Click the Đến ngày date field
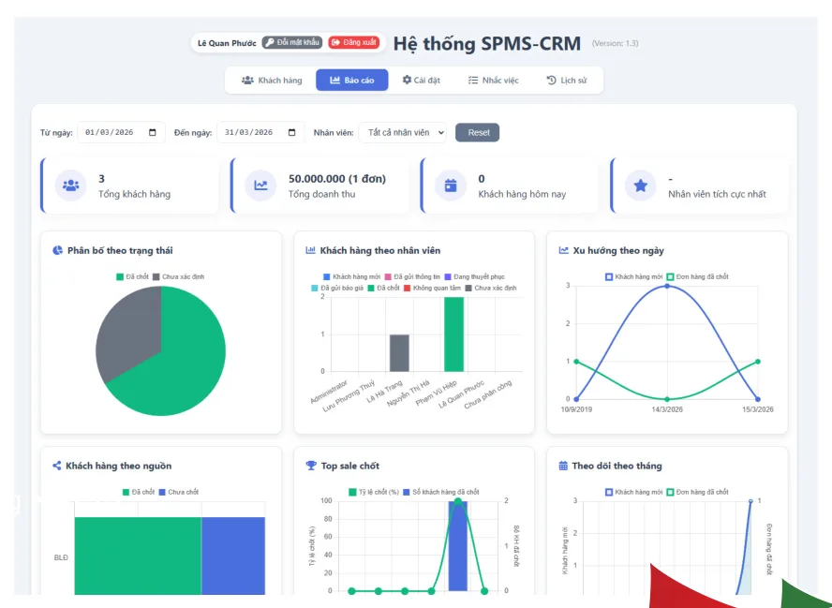This screenshot has height=608, width=832. click(260, 133)
